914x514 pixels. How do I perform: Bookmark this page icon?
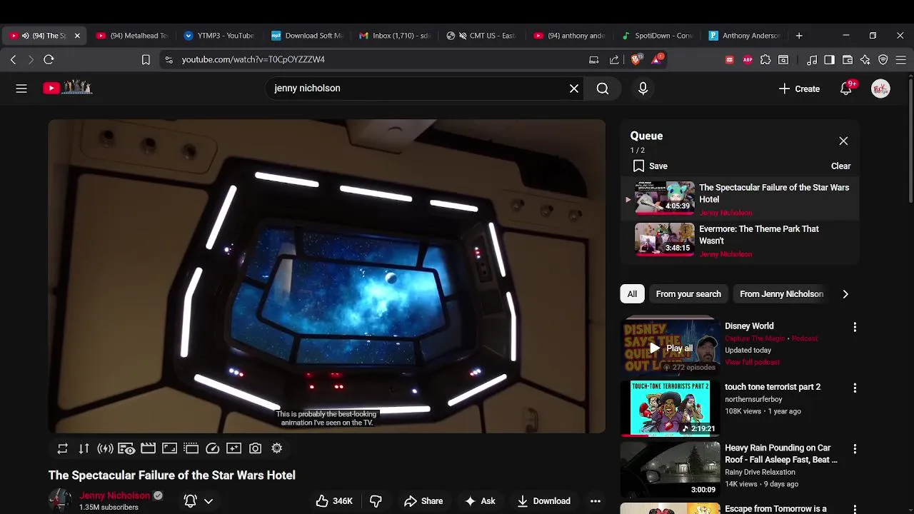click(146, 60)
